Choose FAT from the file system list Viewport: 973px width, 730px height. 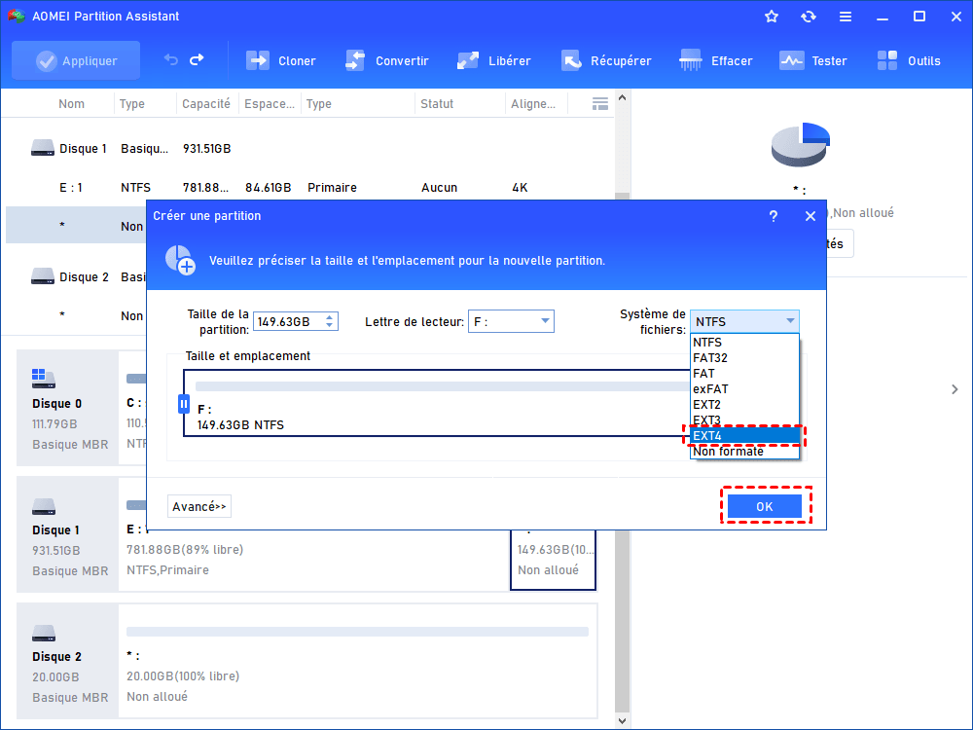[x=744, y=374]
